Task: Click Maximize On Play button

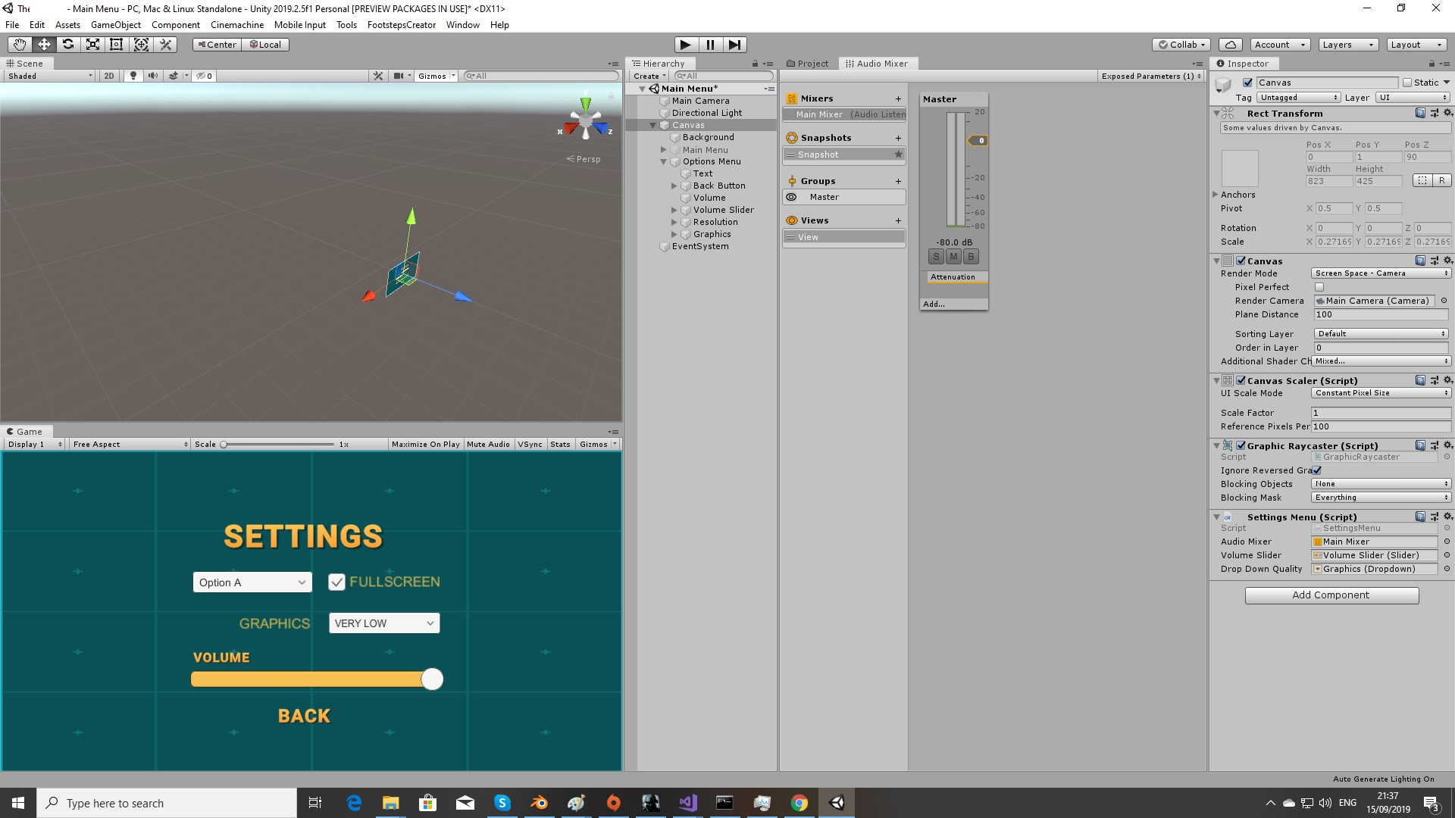Action: (425, 445)
